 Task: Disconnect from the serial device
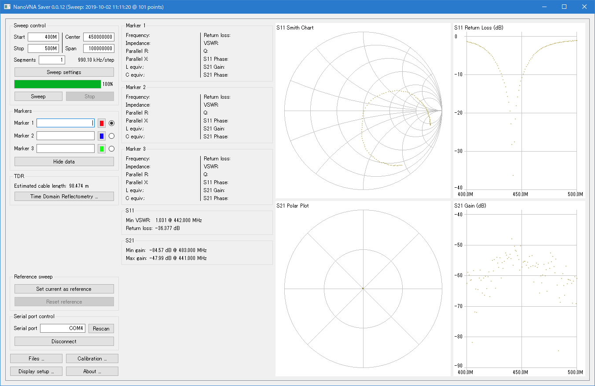click(64, 341)
